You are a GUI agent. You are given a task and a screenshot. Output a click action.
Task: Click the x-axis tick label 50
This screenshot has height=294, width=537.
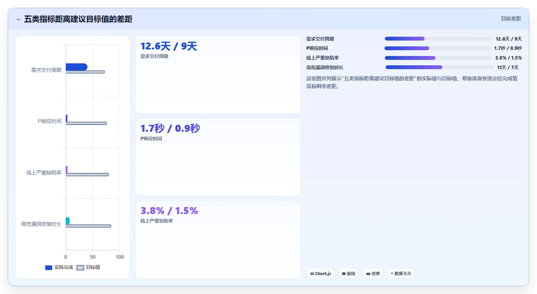(x=93, y=257)
